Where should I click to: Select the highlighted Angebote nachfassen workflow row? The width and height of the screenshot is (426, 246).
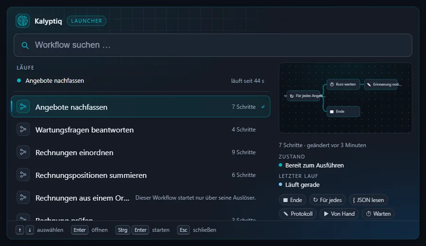pyautogui.click(x=141, y=107)
